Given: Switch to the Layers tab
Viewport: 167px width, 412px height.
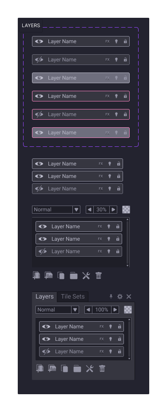Looking at the screenshot, I should click(x=44, y=297).
